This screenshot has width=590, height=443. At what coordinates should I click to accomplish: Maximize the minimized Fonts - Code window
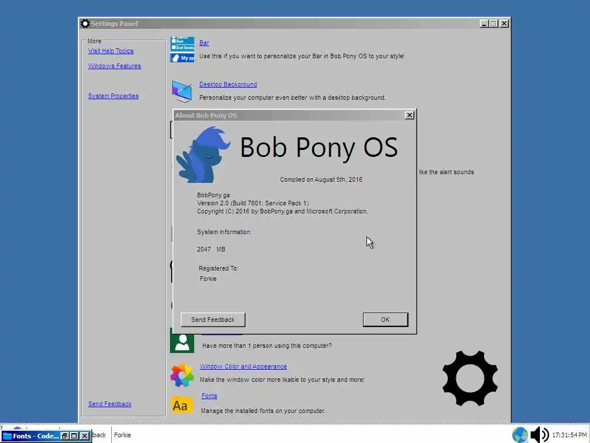74,436
